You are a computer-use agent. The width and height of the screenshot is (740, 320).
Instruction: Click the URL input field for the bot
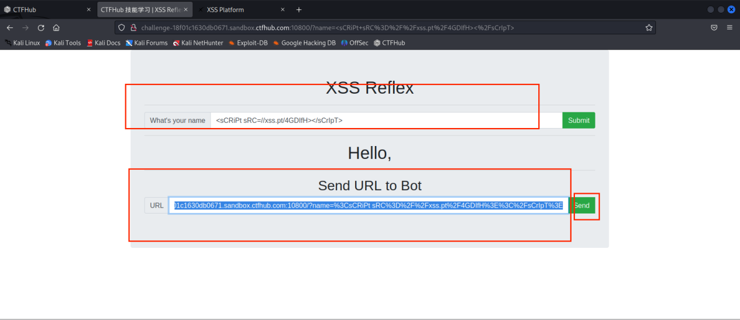tap(369, 205)
